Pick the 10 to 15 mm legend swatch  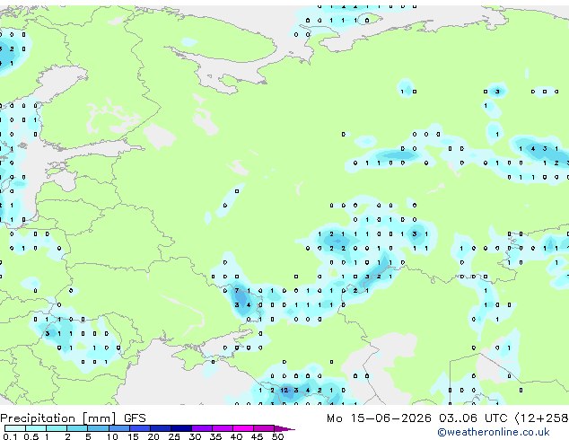click(118, 428)
